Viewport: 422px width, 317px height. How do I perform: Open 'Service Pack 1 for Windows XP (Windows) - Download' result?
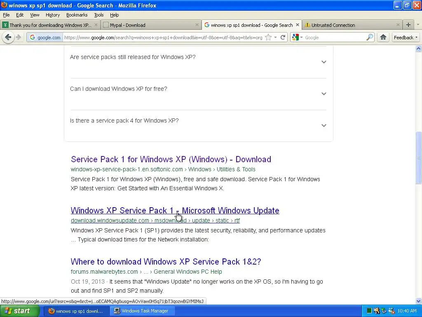click(x=171, y=159)
